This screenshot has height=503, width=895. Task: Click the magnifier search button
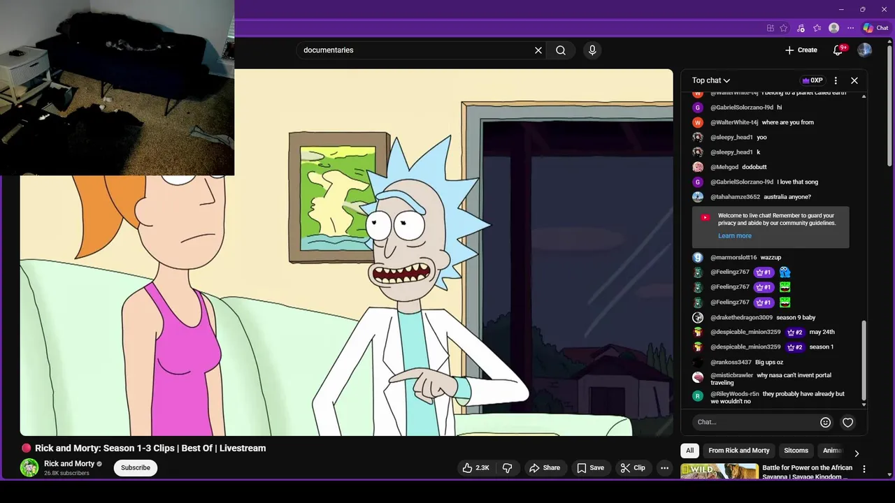click(x=561, y=50)
